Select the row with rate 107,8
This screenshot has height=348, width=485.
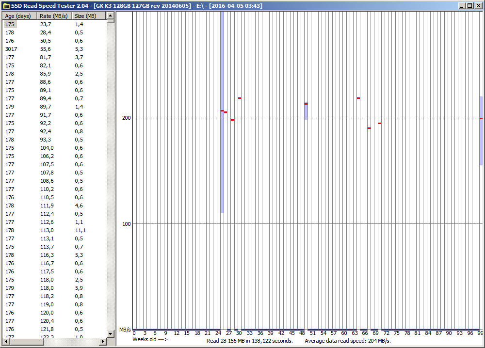[x=54, y=173]
